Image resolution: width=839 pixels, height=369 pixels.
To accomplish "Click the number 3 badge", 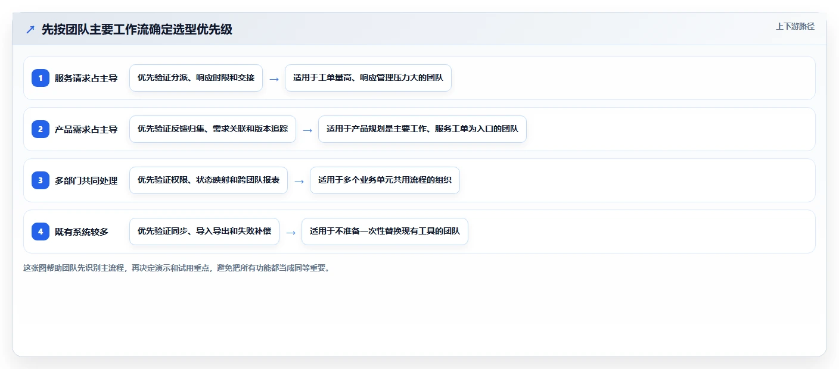I will (41, 180).
